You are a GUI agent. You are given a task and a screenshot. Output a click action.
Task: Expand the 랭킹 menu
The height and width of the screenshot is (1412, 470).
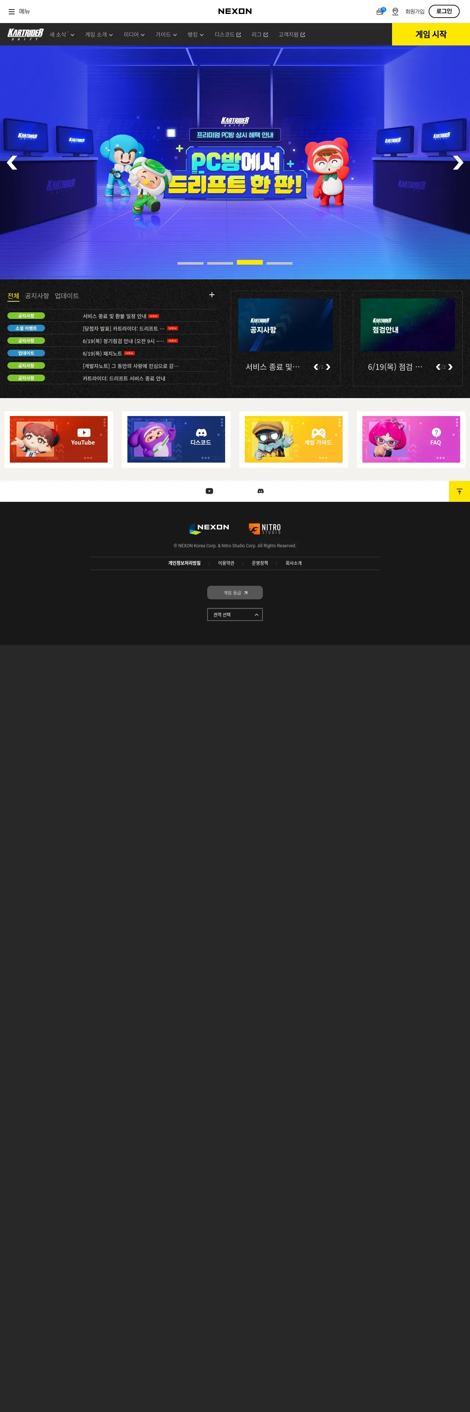[195, 34]
